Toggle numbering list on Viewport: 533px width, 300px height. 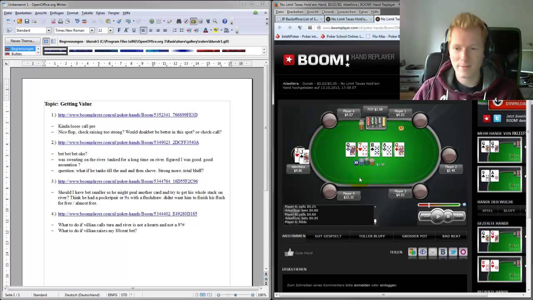coord(174,30)
